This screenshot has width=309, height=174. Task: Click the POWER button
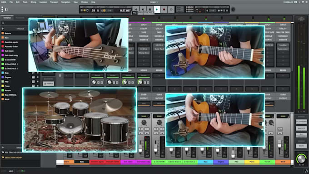point(49,84)
